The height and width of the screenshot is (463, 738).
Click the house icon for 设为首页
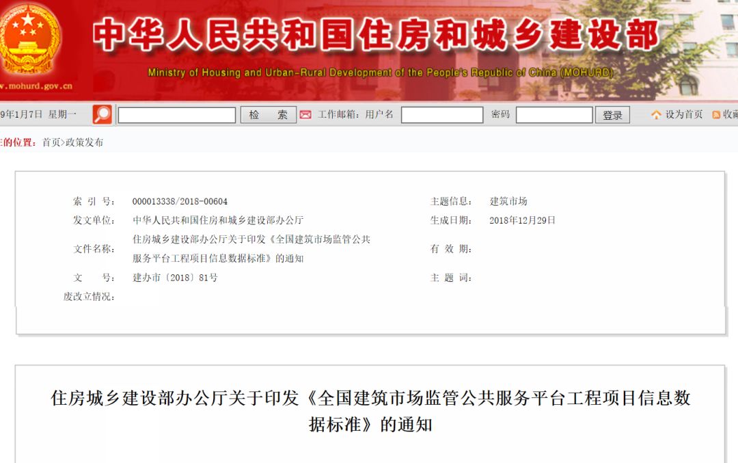click(656, 114)
